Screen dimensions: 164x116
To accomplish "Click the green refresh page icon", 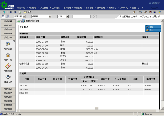I will coord(20,12).
